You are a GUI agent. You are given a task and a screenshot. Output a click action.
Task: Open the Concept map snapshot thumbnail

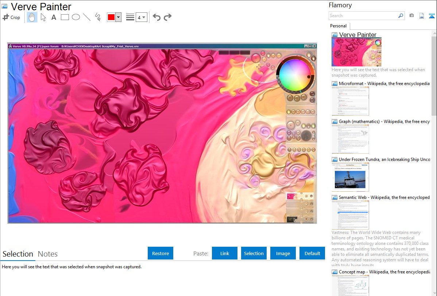(350, 285)
